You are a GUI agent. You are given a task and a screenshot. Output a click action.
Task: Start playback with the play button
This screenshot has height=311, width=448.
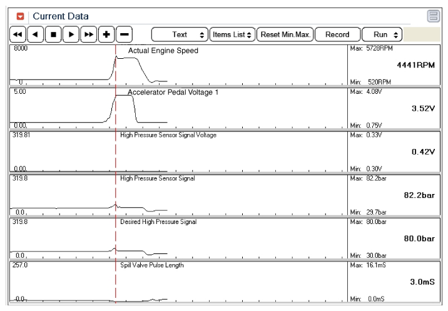(x=71, y=34)
